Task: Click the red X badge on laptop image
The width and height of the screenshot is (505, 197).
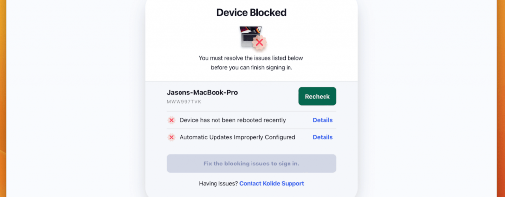Action: (259, 43)
